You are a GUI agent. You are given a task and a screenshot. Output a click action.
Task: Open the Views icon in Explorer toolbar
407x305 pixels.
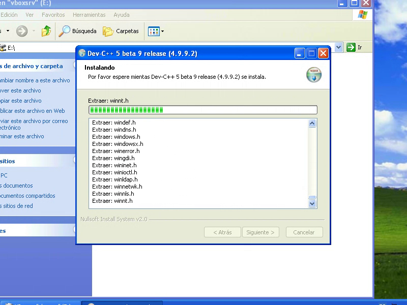tap(154, 32)
